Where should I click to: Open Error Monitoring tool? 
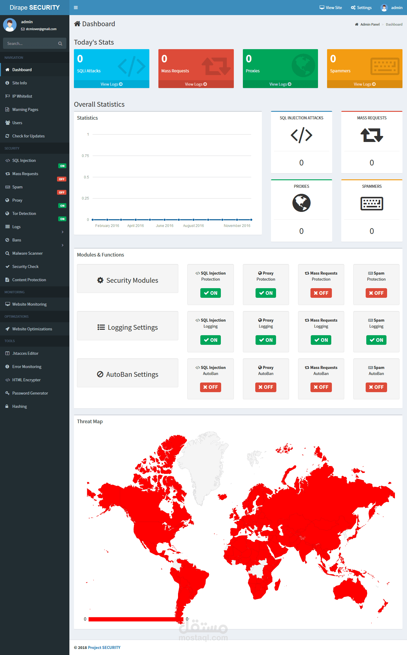[x=35, y=367]
